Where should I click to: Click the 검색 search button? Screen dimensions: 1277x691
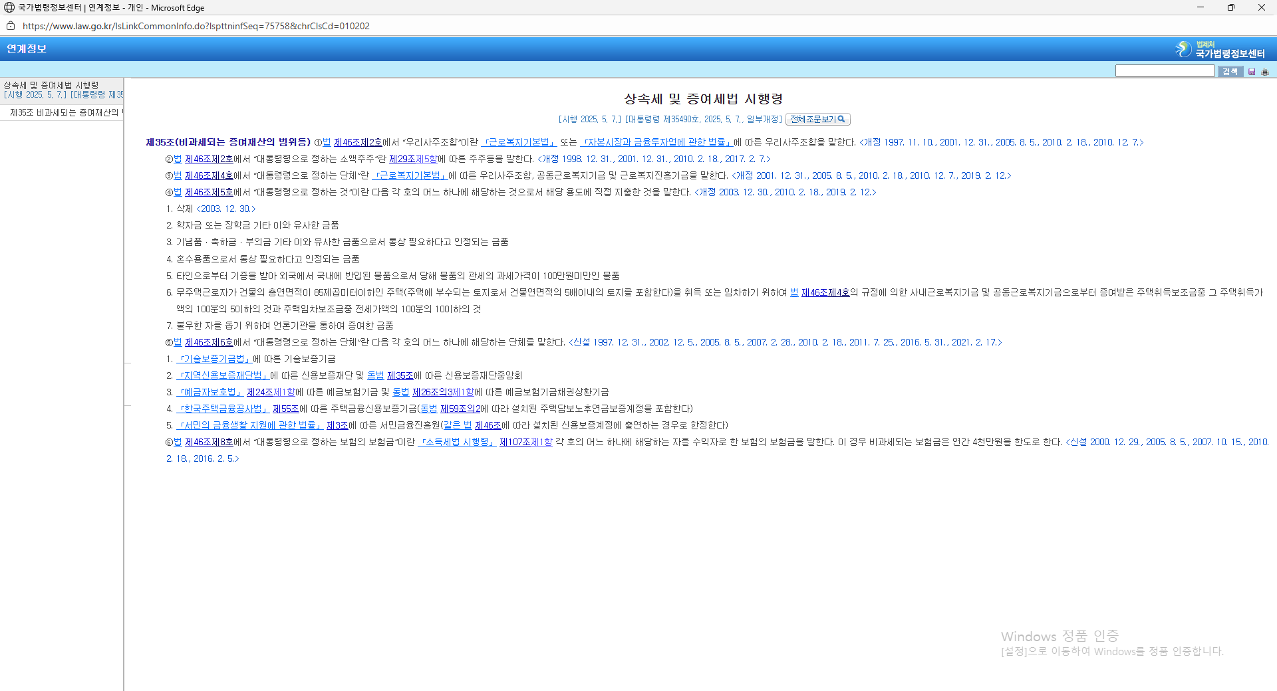[1230, 71]
